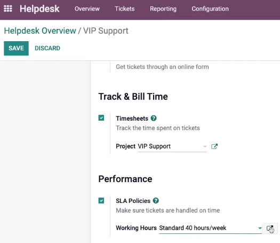Image resolution: width=280 pixels, height=243 pixels.
Task: Expand the Working Hours dropdown arrow
Action: (260, 228)
